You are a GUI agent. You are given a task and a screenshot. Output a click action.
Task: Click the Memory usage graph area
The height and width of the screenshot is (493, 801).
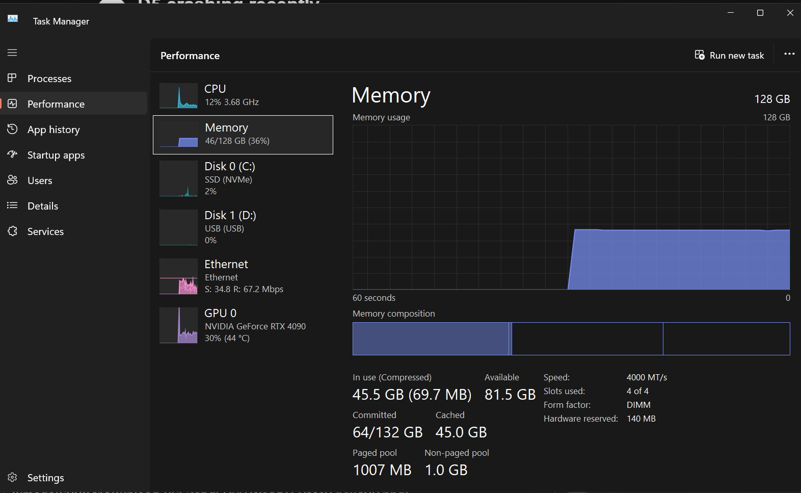point(571,207)
